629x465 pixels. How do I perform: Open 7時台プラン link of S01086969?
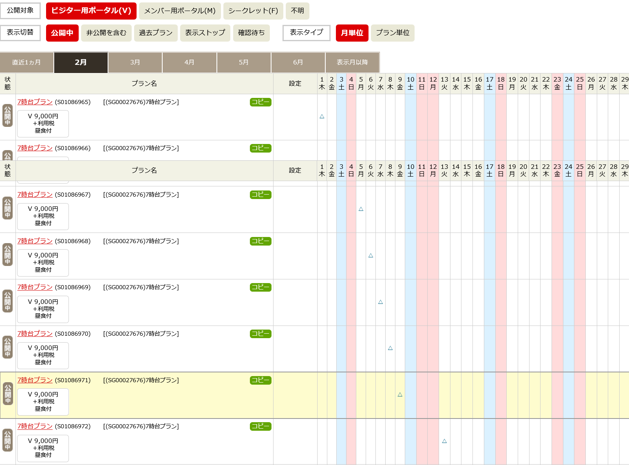tap(35, 287)
